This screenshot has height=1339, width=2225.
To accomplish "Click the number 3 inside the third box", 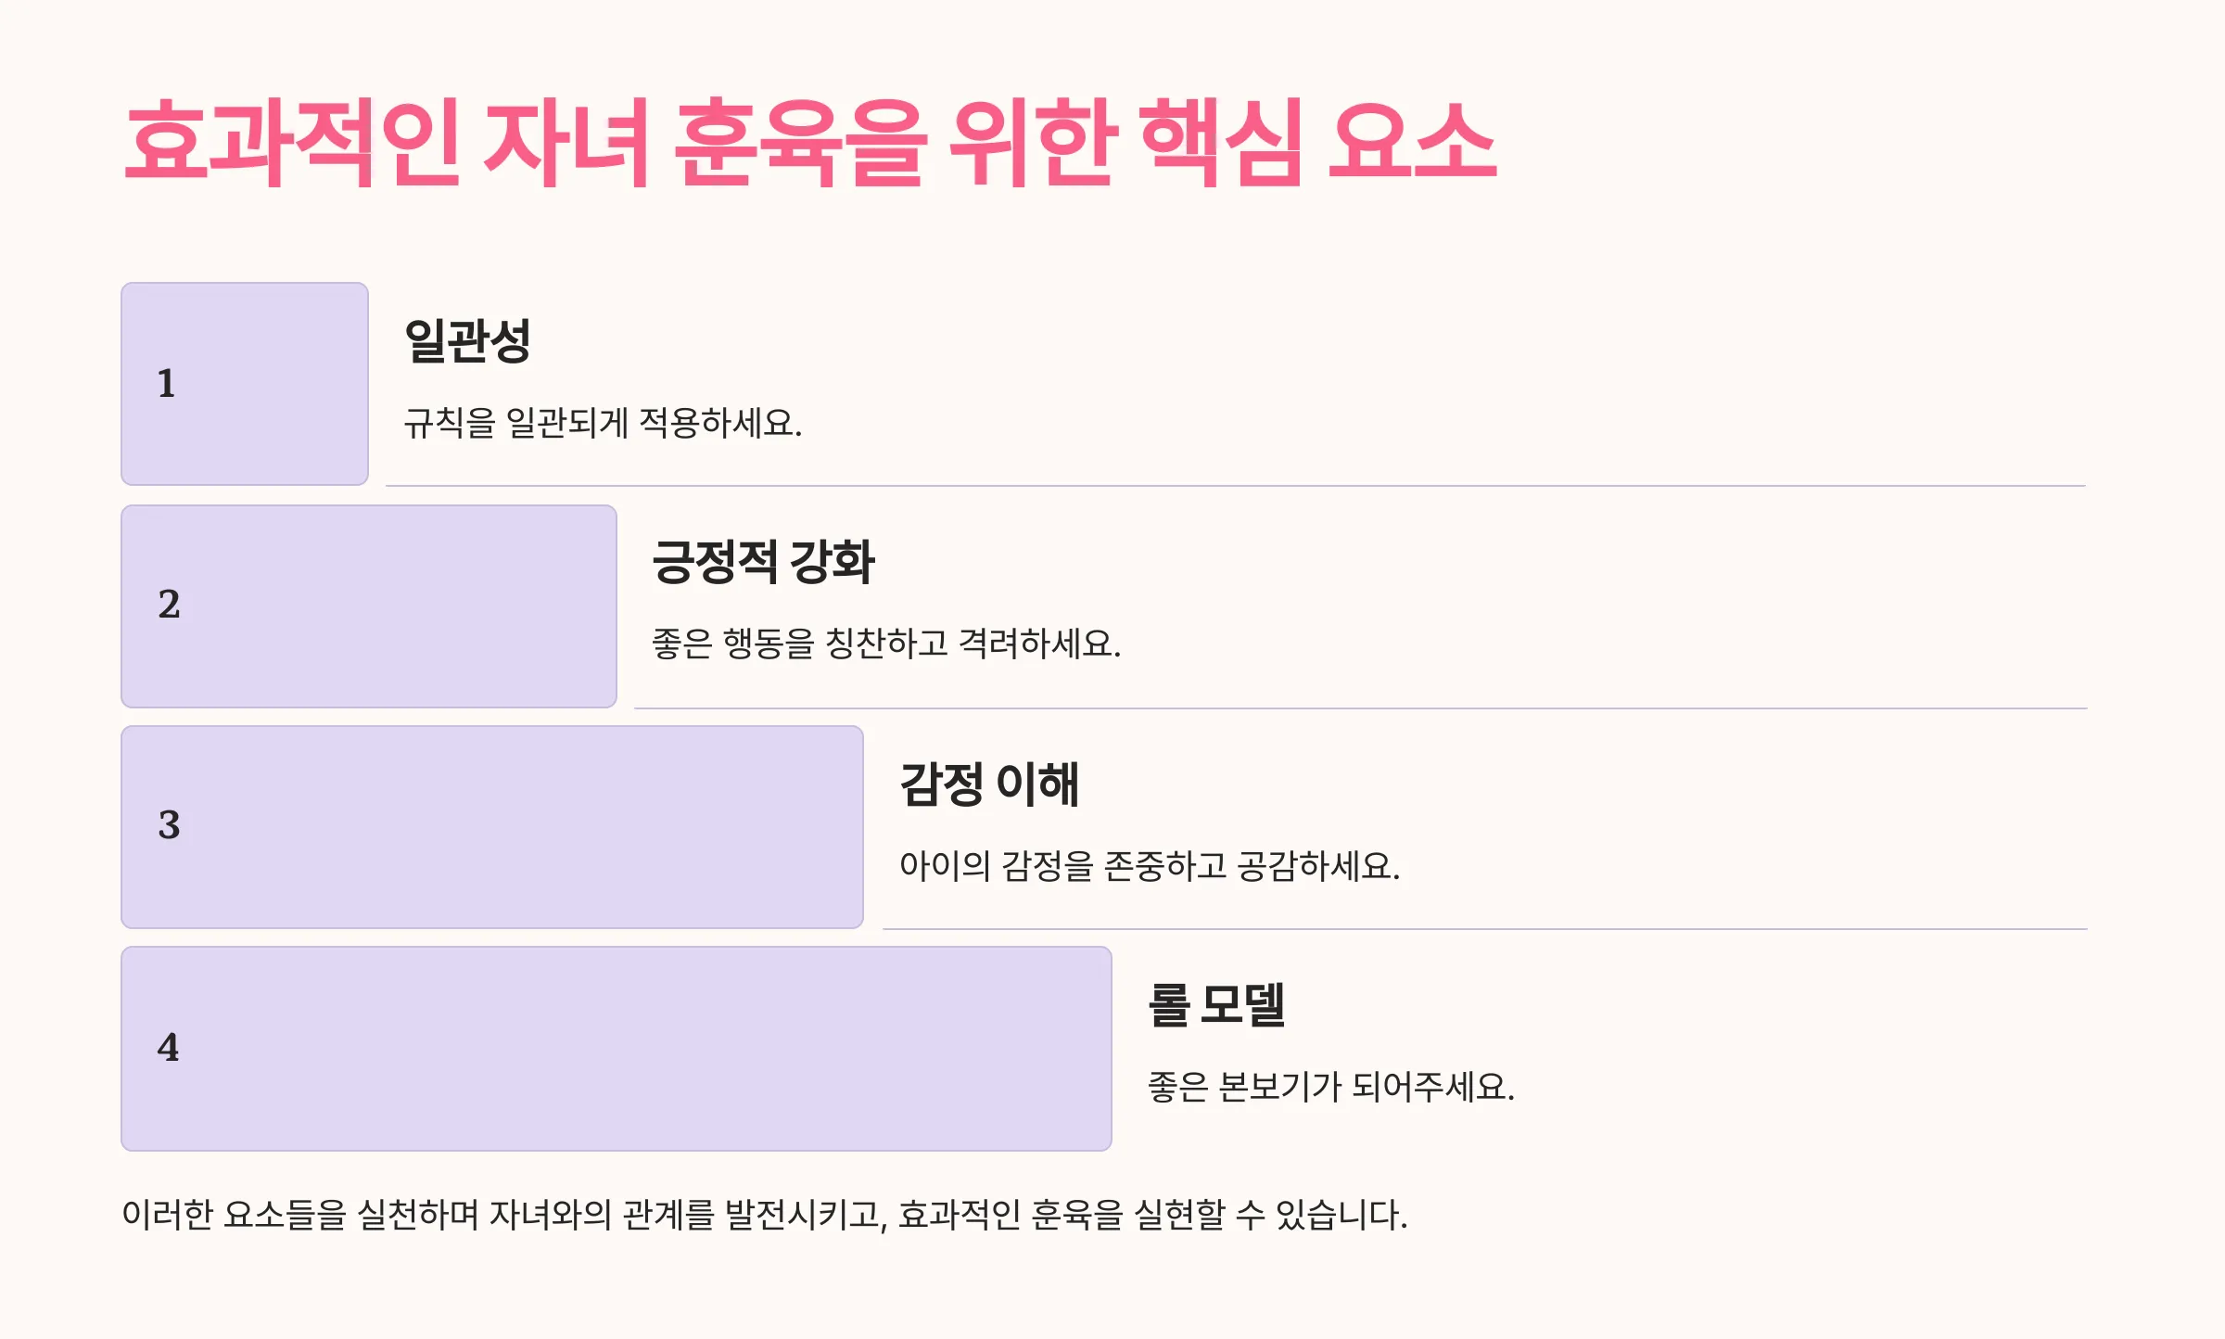I will [169, 825].
